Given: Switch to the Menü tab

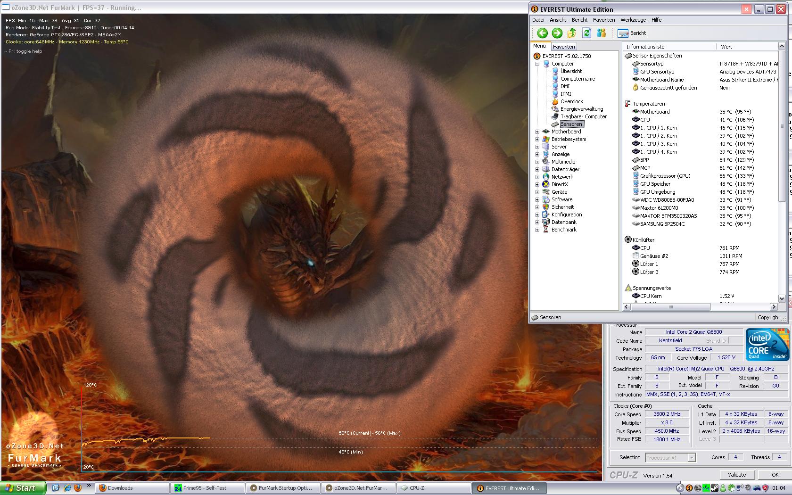Looking at the screenshot, I should (539, 46).
